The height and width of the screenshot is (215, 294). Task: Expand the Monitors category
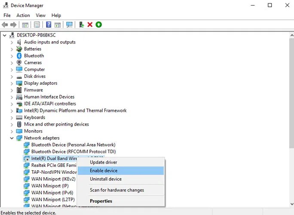coord(12,131)
